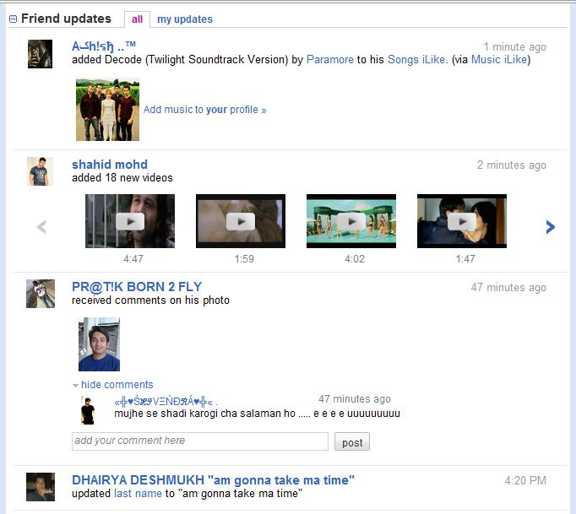Open the Paramore artist link
The width and height of the screenshot is (576, 514).
pyautogui.click(x=329, y=60)
